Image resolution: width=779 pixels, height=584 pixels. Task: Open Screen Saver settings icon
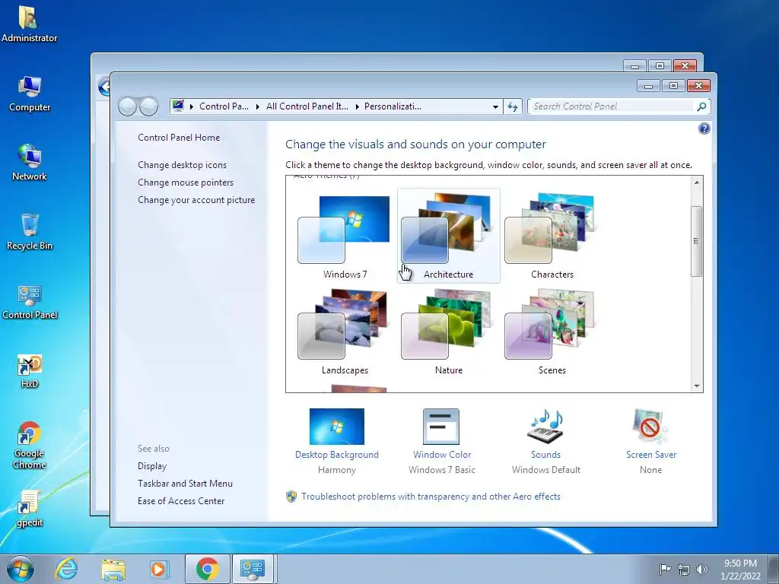coord(650,427)
